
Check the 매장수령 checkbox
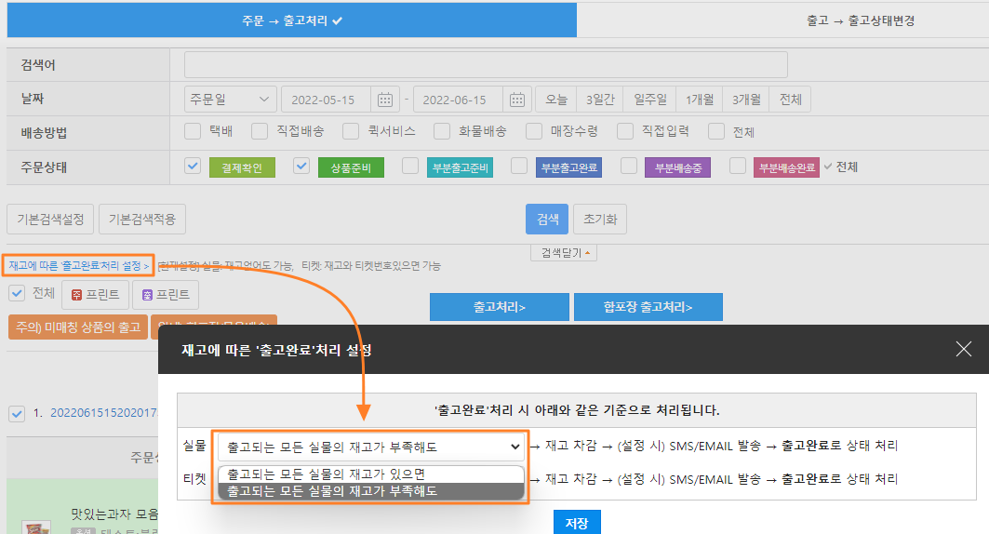pos(534,131)
